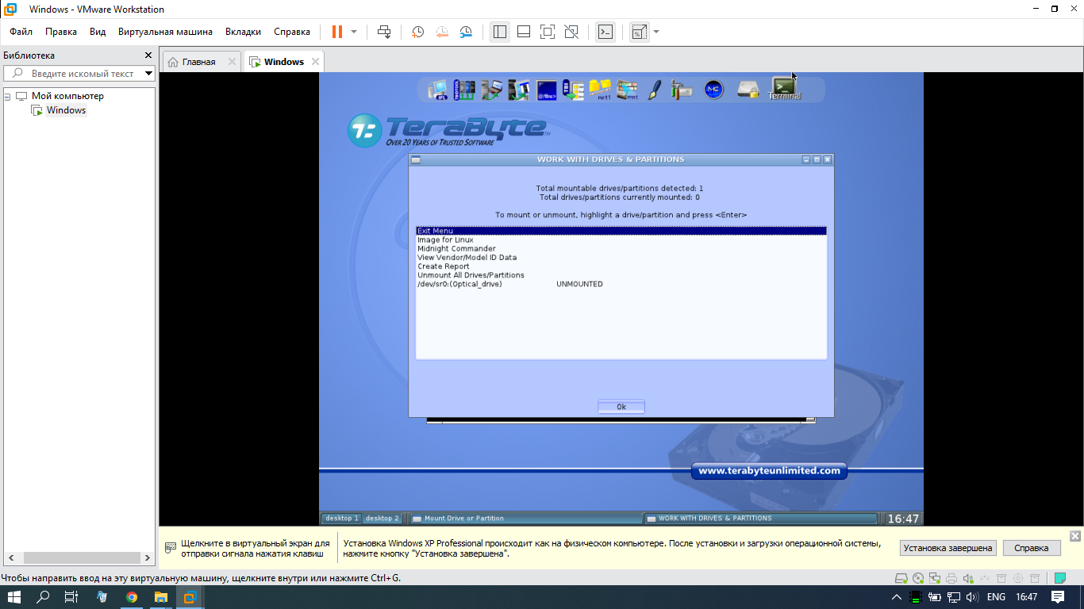Activate Mount Drive or Partition taskbar item
Viewport: 1084px width, 609px height.
point(526,519)
